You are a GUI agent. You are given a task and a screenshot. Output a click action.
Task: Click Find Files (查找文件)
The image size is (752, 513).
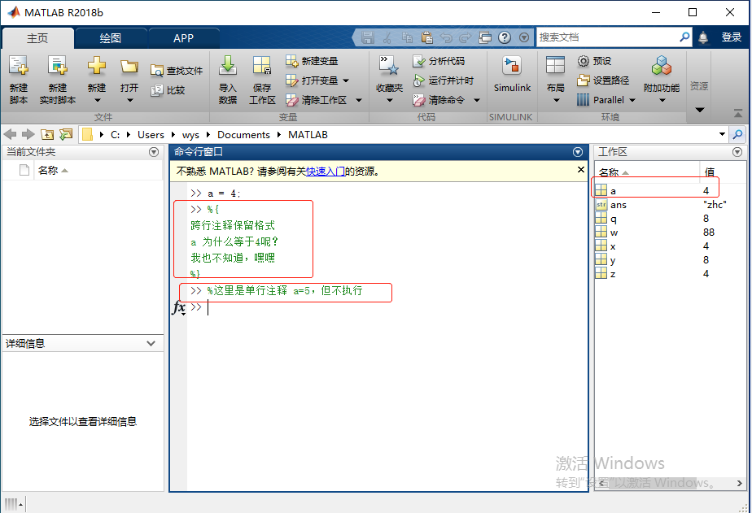pyautogui.click(x=177, y=71)
